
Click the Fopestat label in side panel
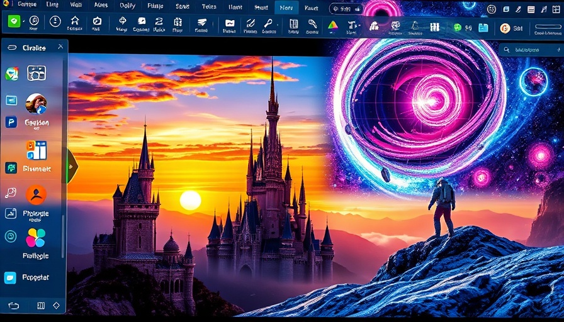click(x=36, y=277)
